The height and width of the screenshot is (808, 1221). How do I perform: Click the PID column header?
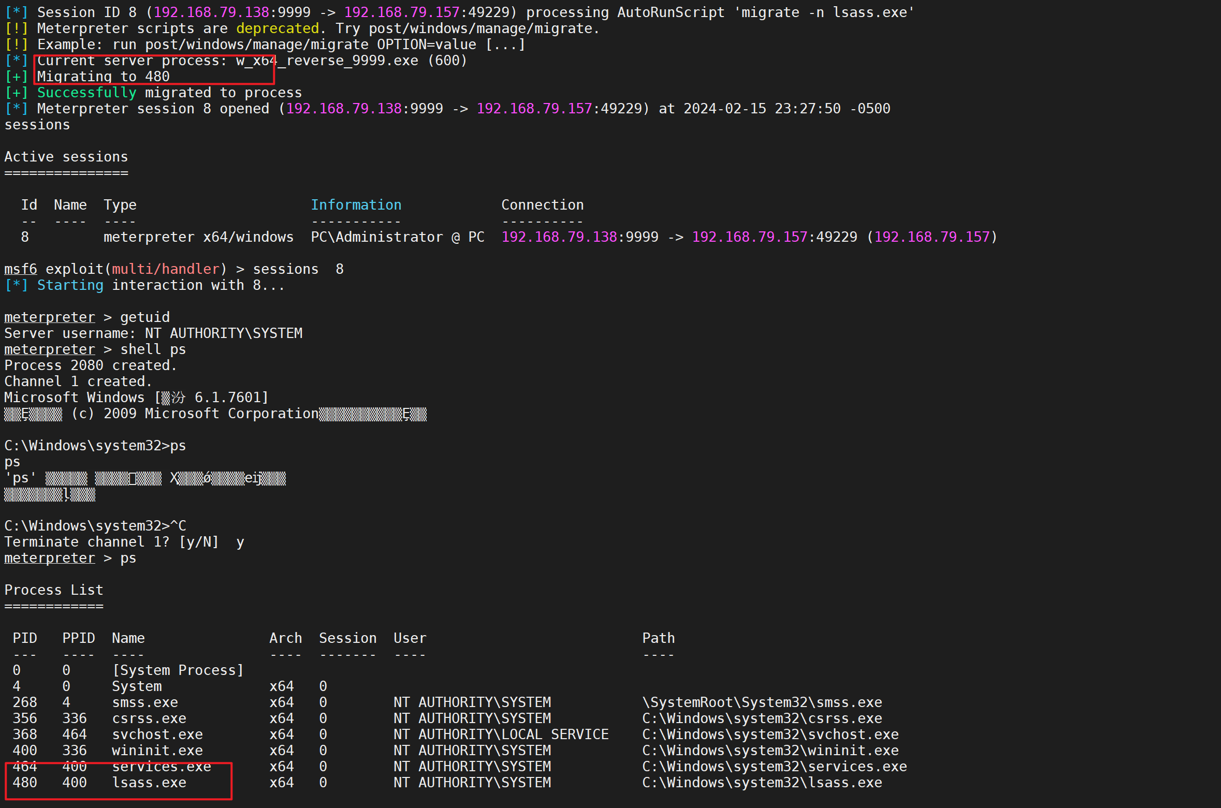(x=25, y=638)
